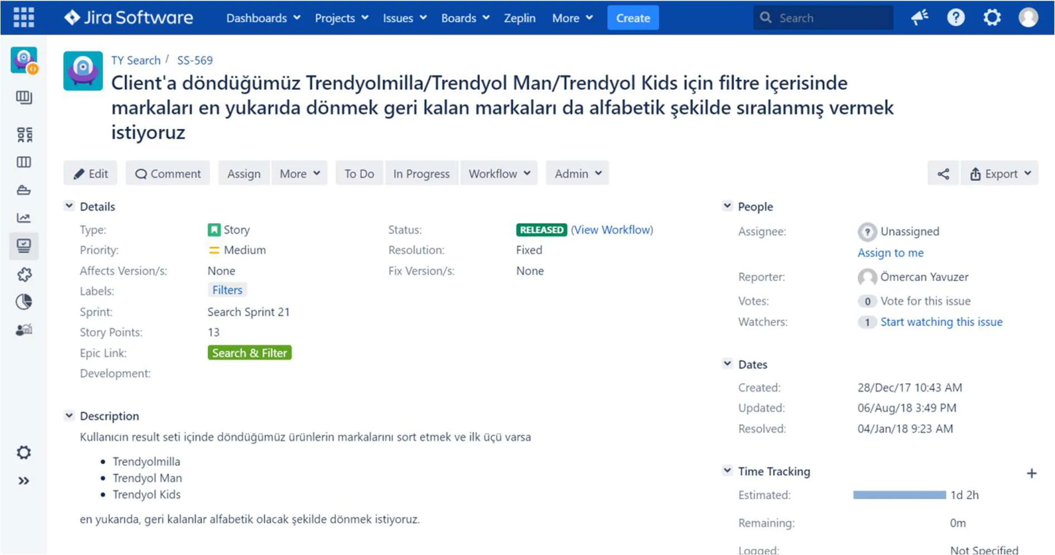
Task: Open the app switcher grid icon
Action: click(x=23, y=18)
